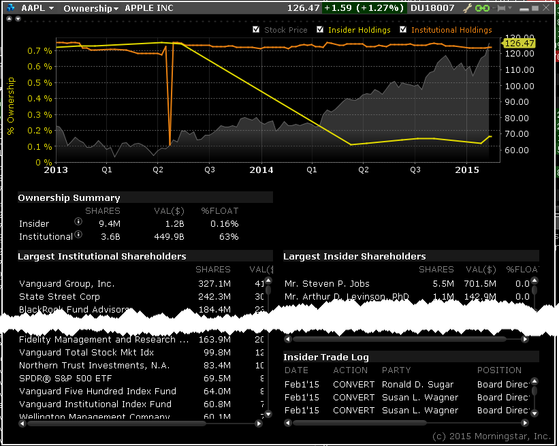Open the small arrow next to pin icon

click(510, 8)
